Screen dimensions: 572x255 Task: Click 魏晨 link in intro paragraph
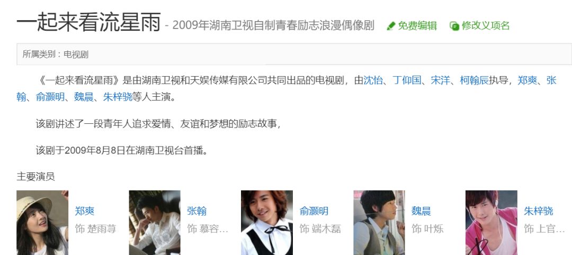pos(84,97)
